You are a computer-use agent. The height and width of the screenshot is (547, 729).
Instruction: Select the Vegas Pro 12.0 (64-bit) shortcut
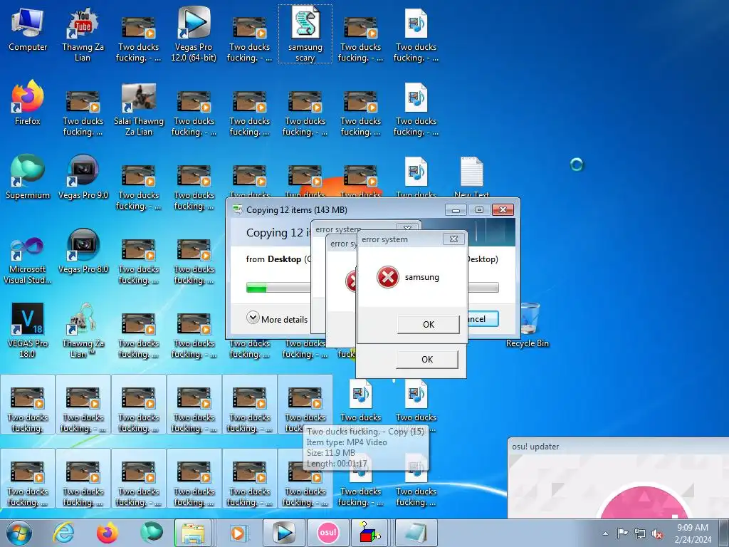(194, 34)
